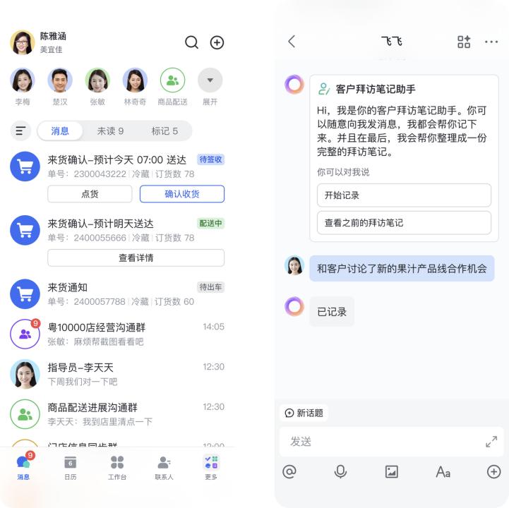509x508 pixels.
Task: Switch to the 标记 5 tab
Action: click(x=164, y=131)
